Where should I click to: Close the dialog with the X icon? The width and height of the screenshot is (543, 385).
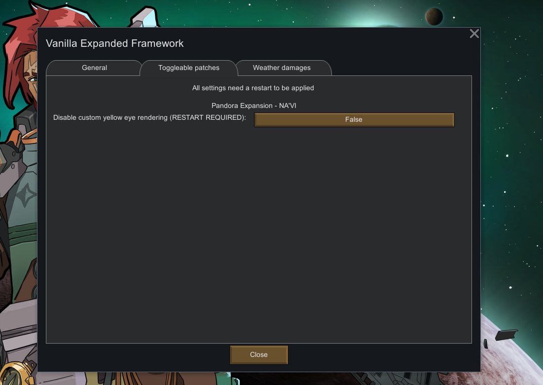pos(474,34)
